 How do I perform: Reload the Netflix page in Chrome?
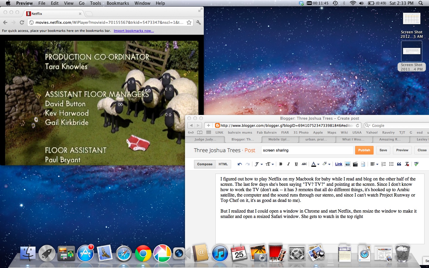(x=22, y=22)
